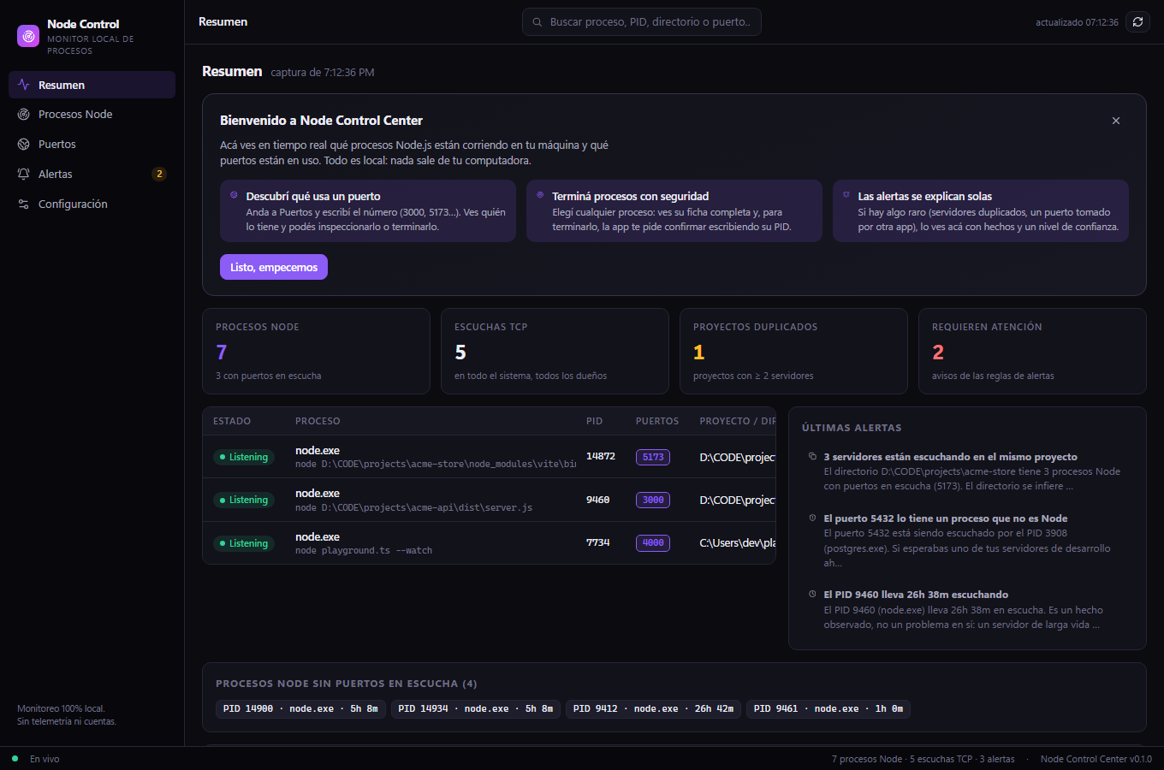The height and width of the screenshot is (770, 1164).
Task: Close the welcome banner with X
Action: point(1116,121)
